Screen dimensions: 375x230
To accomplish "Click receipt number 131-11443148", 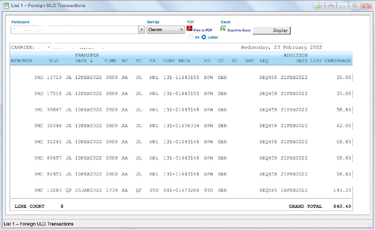I will click(181, 174).
